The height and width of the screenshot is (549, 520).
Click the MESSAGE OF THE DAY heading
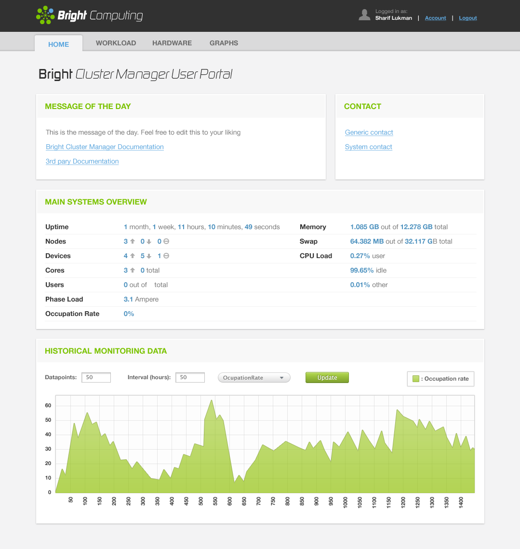[88, 107]
